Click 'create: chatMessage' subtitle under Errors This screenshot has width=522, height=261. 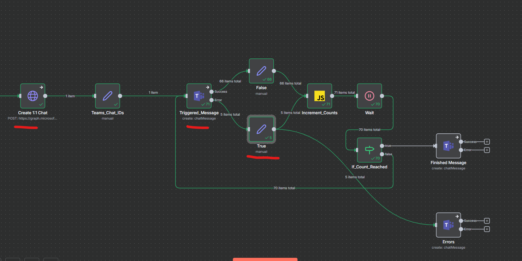click(449, 248)
